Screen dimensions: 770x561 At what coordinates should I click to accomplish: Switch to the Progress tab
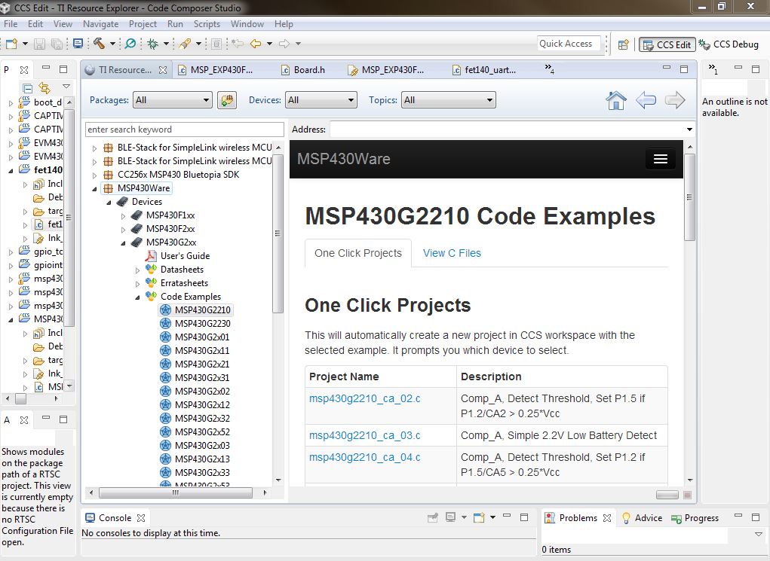click(695, 518)
